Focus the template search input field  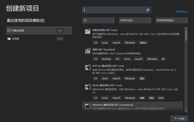tap(115, 10)
